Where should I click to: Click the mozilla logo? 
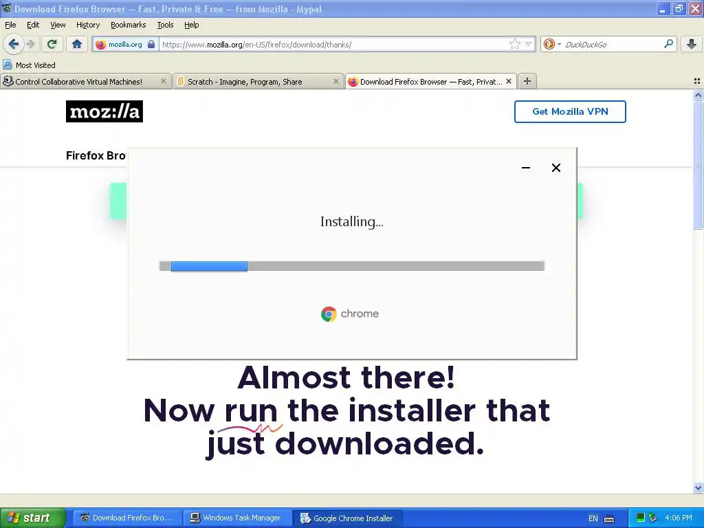click(104, 111)
